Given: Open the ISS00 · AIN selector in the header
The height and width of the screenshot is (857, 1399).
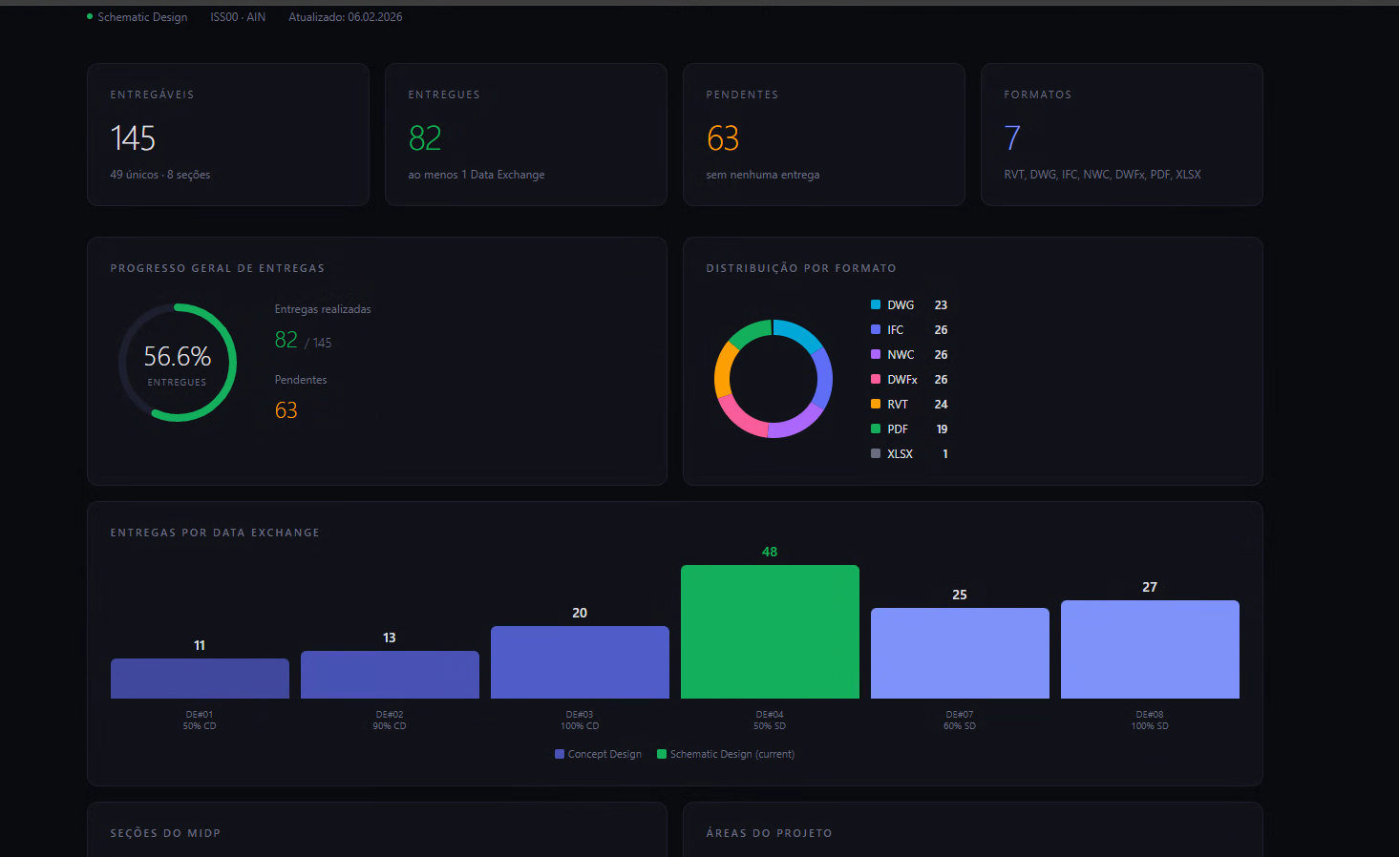Looking at the screenshot, I should pyautogui.click(x=238, y=16).
